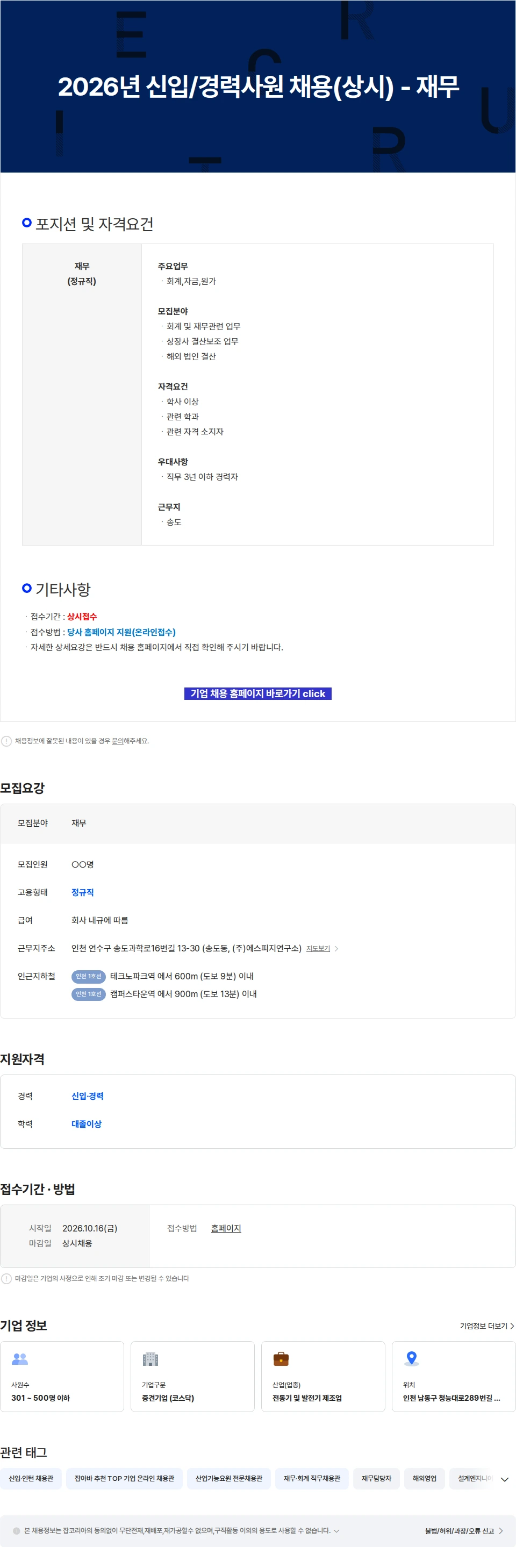The image size is (516, 1547).
Task: Click the 당사 홈페이지 지원(온라인접수) text
Action: point(121,632)
